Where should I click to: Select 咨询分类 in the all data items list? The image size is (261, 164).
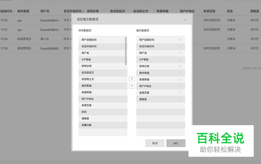pyautogui.click(x=103, y=66)
